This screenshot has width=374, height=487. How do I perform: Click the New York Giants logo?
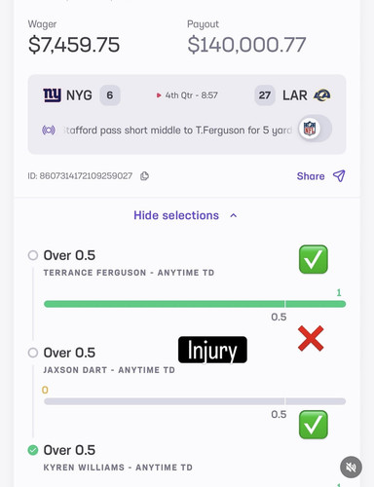[x=52, y=95]
